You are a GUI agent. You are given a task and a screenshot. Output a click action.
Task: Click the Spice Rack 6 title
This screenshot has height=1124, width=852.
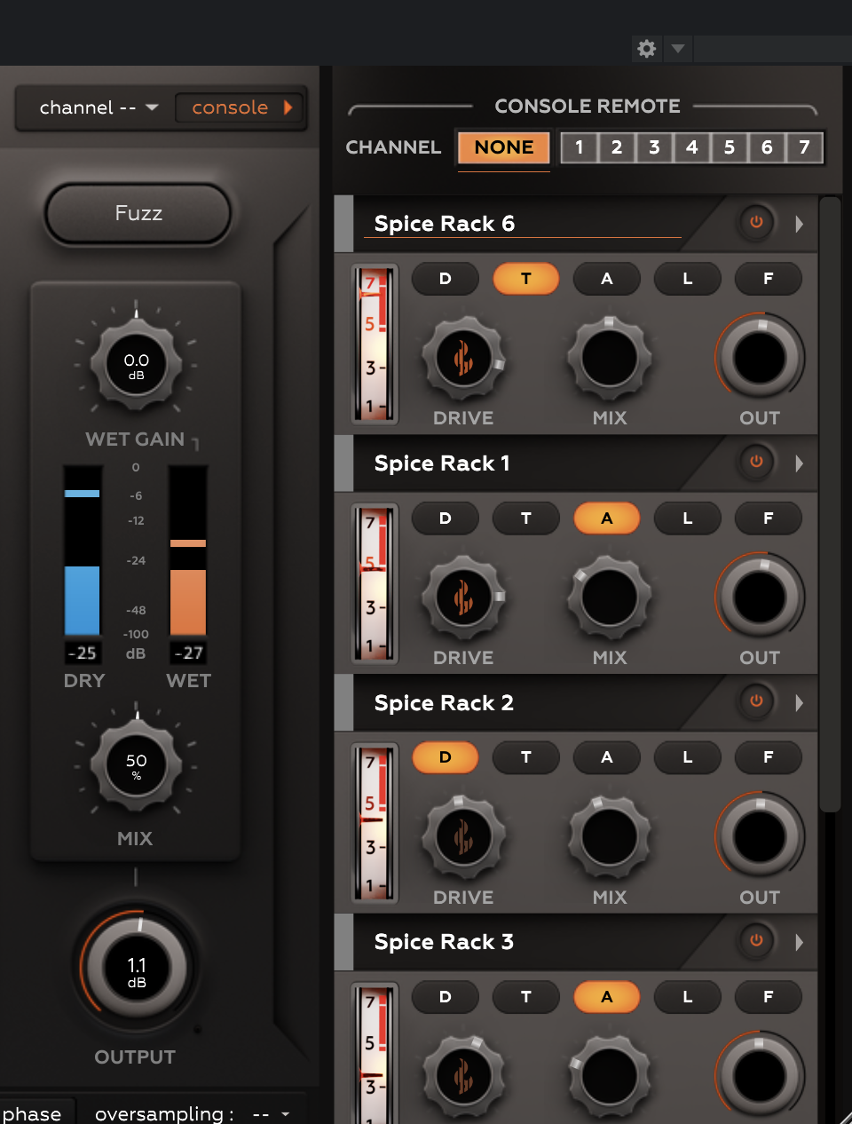tap(445, 224)
